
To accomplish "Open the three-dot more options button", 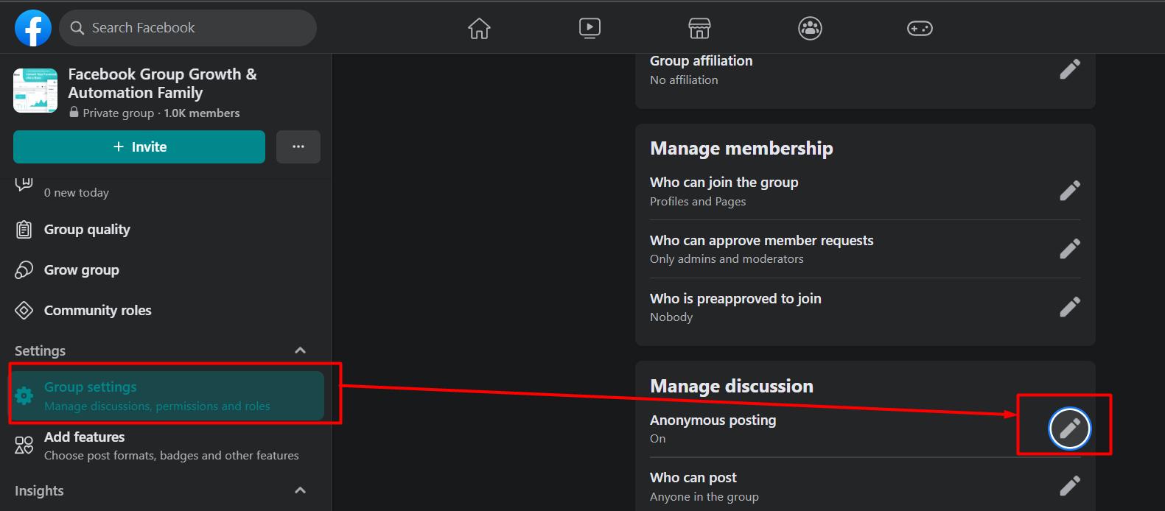I will pos(298,147).
